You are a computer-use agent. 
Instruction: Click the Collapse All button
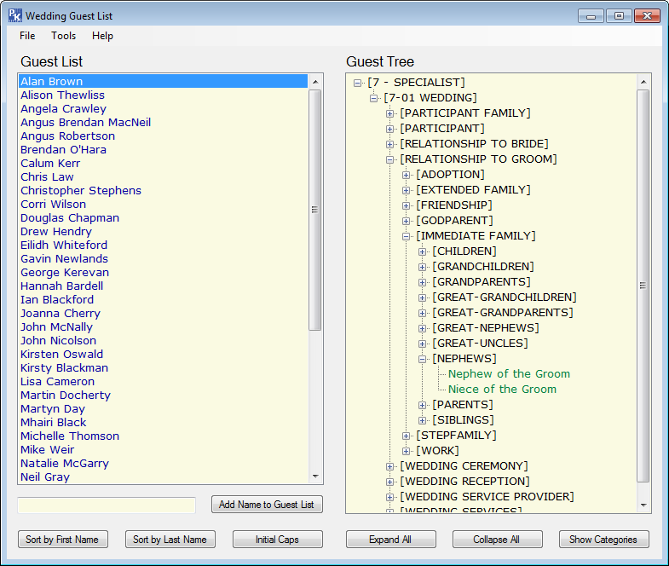[x=497, y=540]
